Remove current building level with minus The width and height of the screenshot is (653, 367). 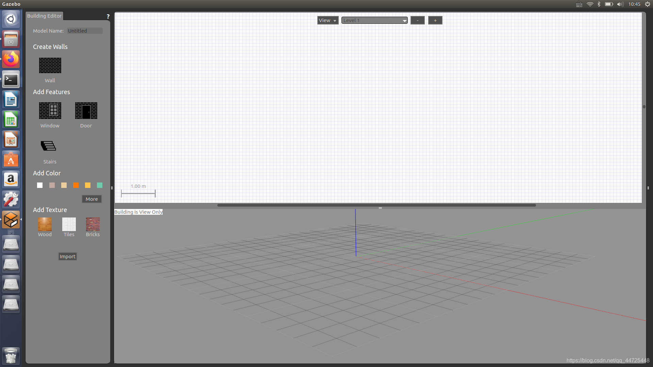click(417, 20)
